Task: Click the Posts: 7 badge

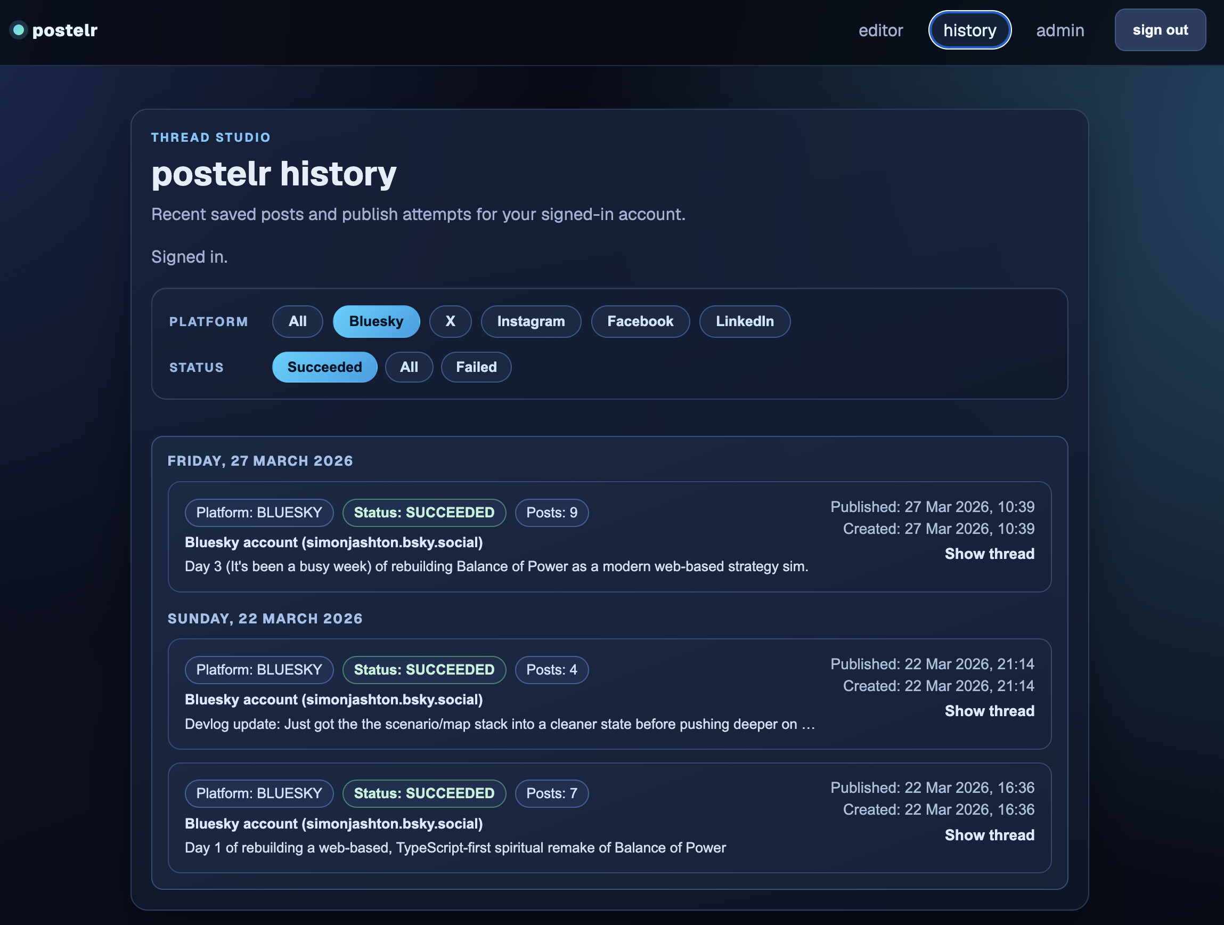Action: tap(552, 793)
